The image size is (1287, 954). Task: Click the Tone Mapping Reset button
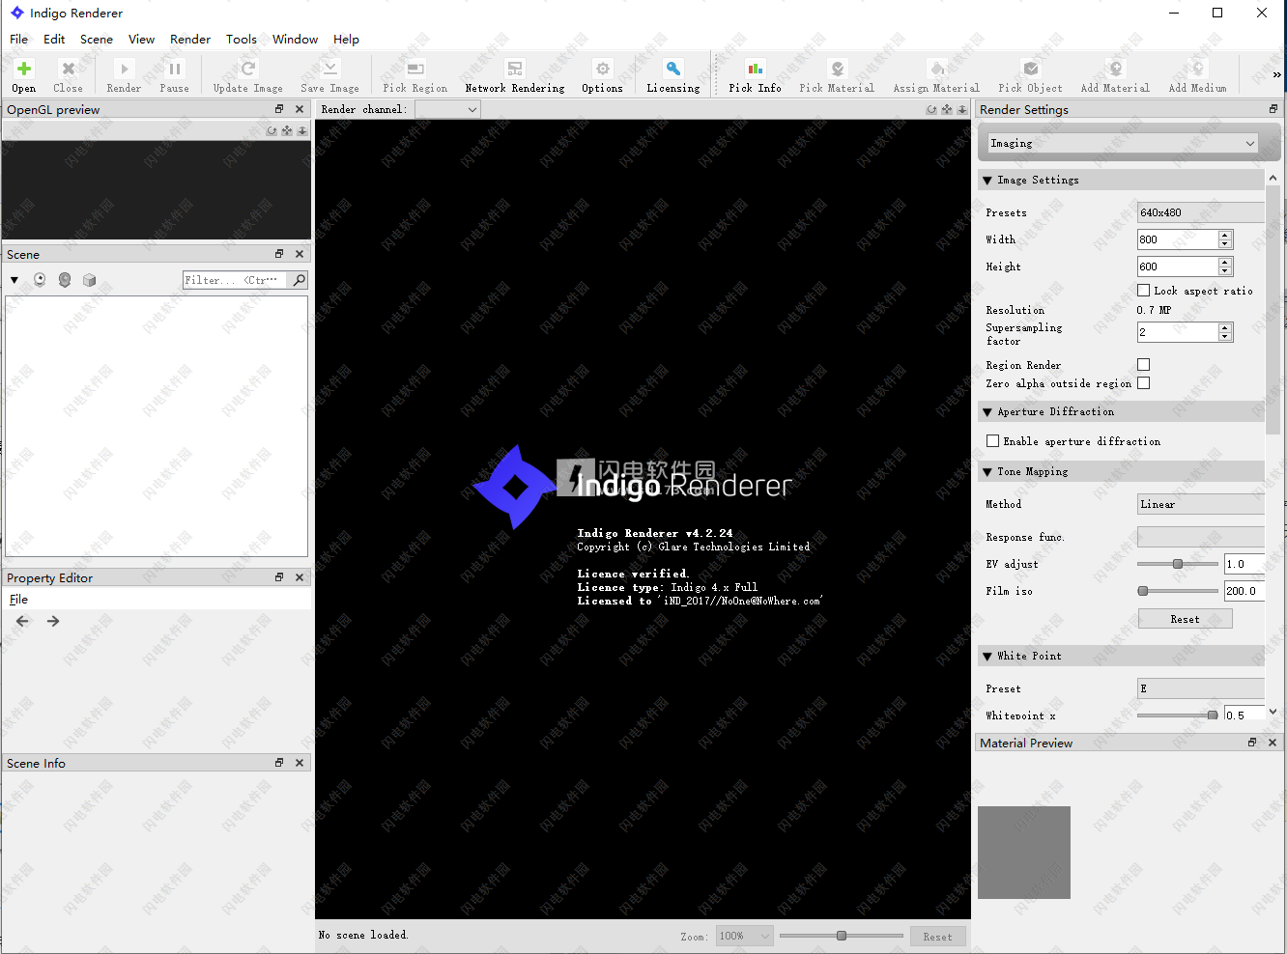[x=1186, y=619]
